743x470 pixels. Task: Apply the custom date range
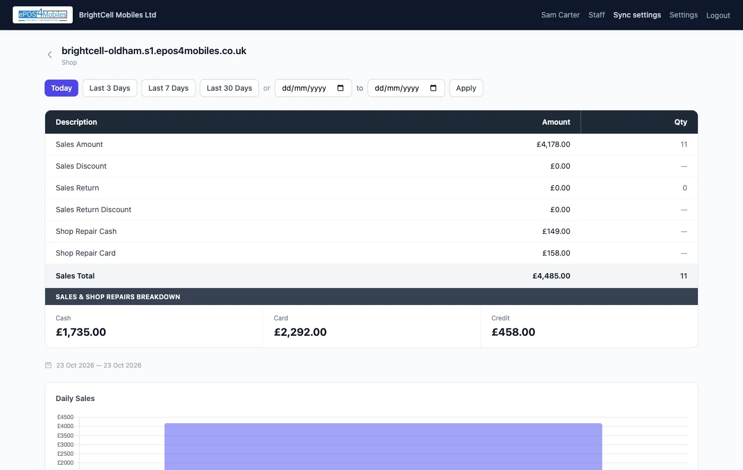tap(466, 88)
